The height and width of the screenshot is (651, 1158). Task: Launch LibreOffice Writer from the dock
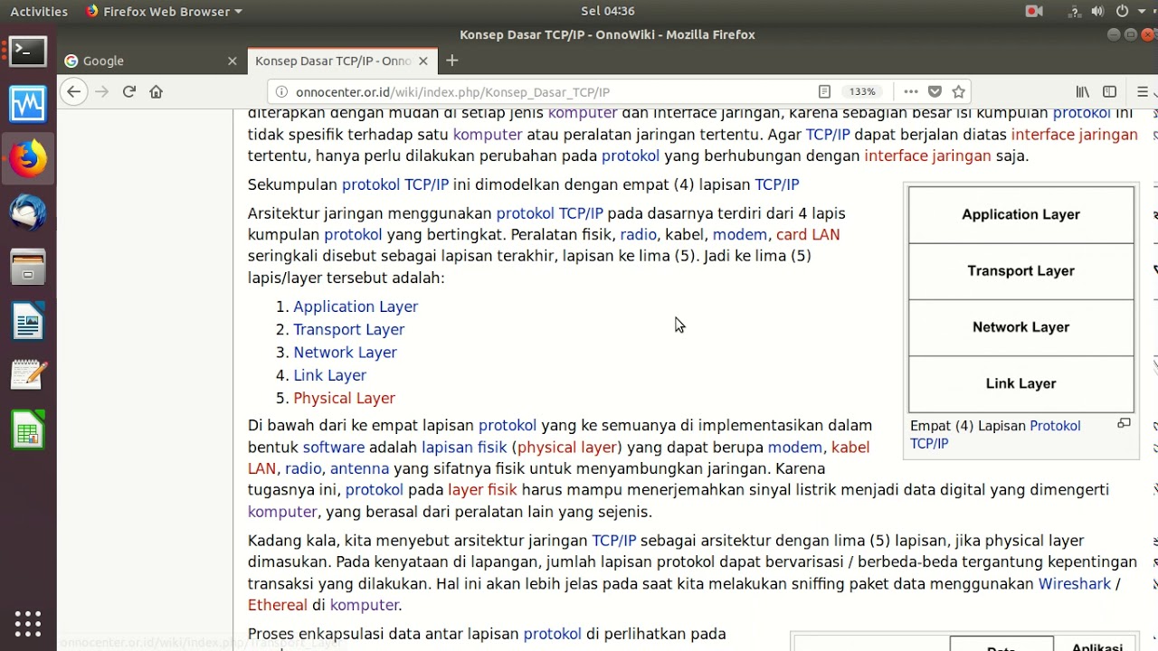point(28,322)
